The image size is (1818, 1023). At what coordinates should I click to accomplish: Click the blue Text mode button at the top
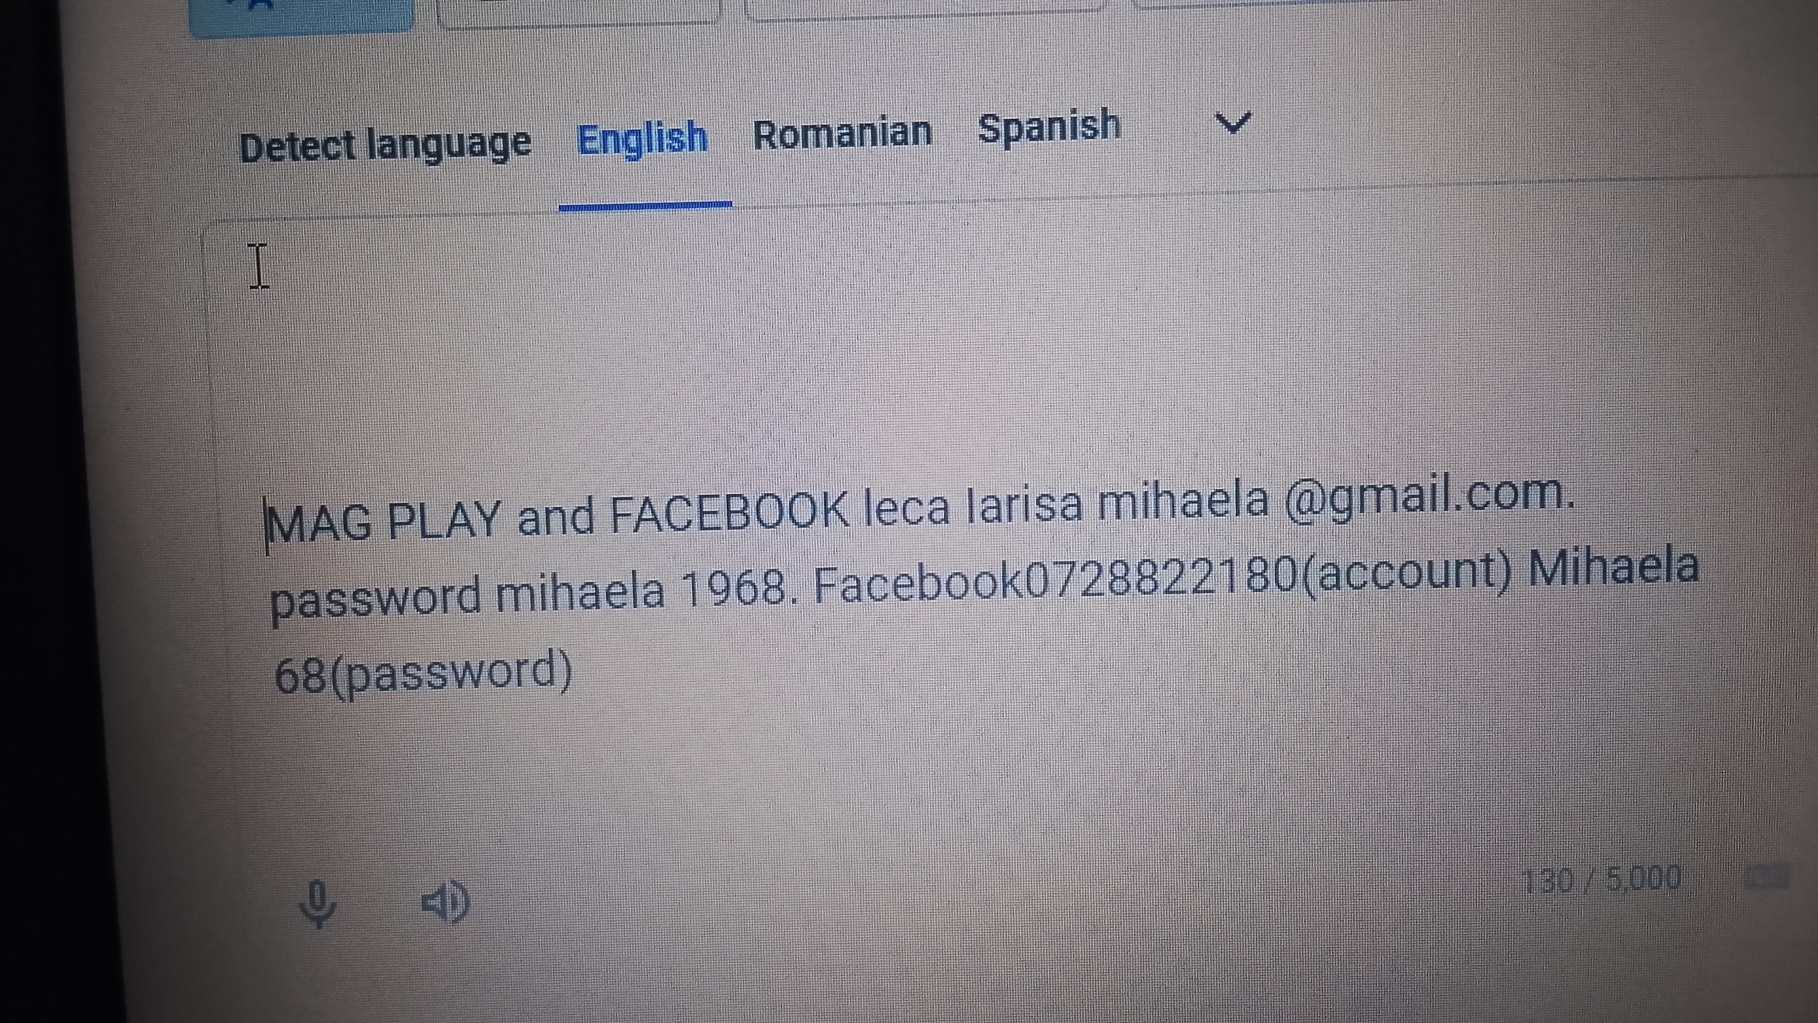[x=302, y=14]
